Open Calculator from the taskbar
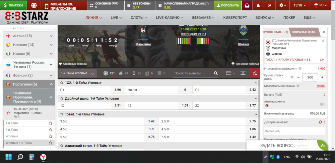Image resolution: width=335 pixels, height=163 pixels. coord(32,157)
